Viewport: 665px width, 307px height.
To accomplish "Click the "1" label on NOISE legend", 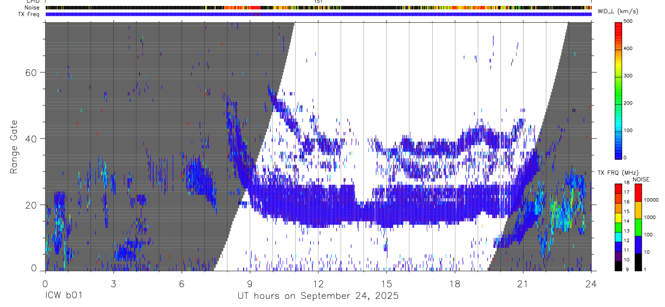I will pos(646,269).
